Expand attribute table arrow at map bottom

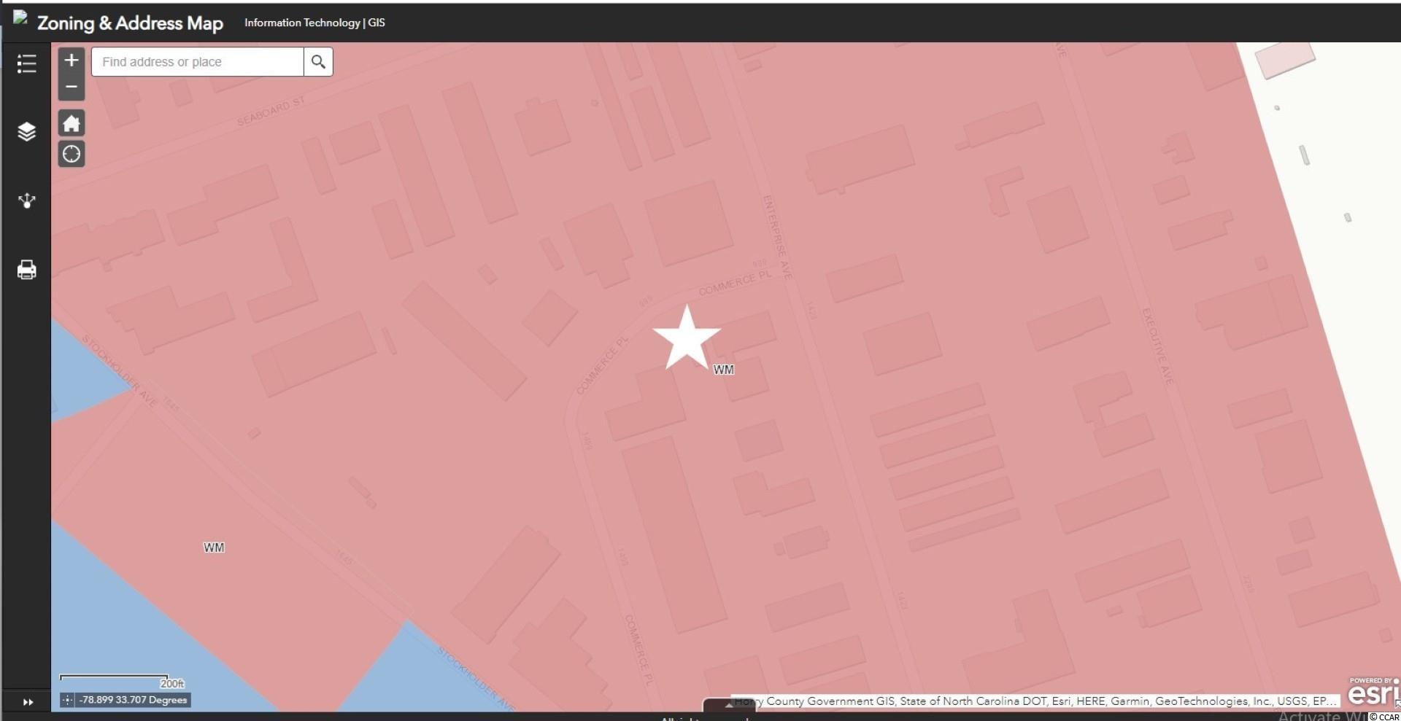coord(728,705)
